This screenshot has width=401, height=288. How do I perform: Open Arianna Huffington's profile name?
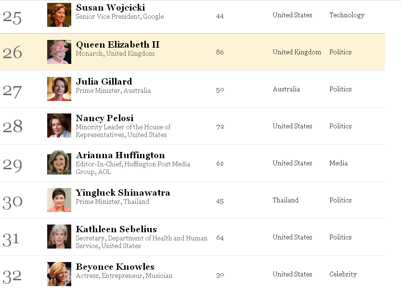(x=120, y=155)
